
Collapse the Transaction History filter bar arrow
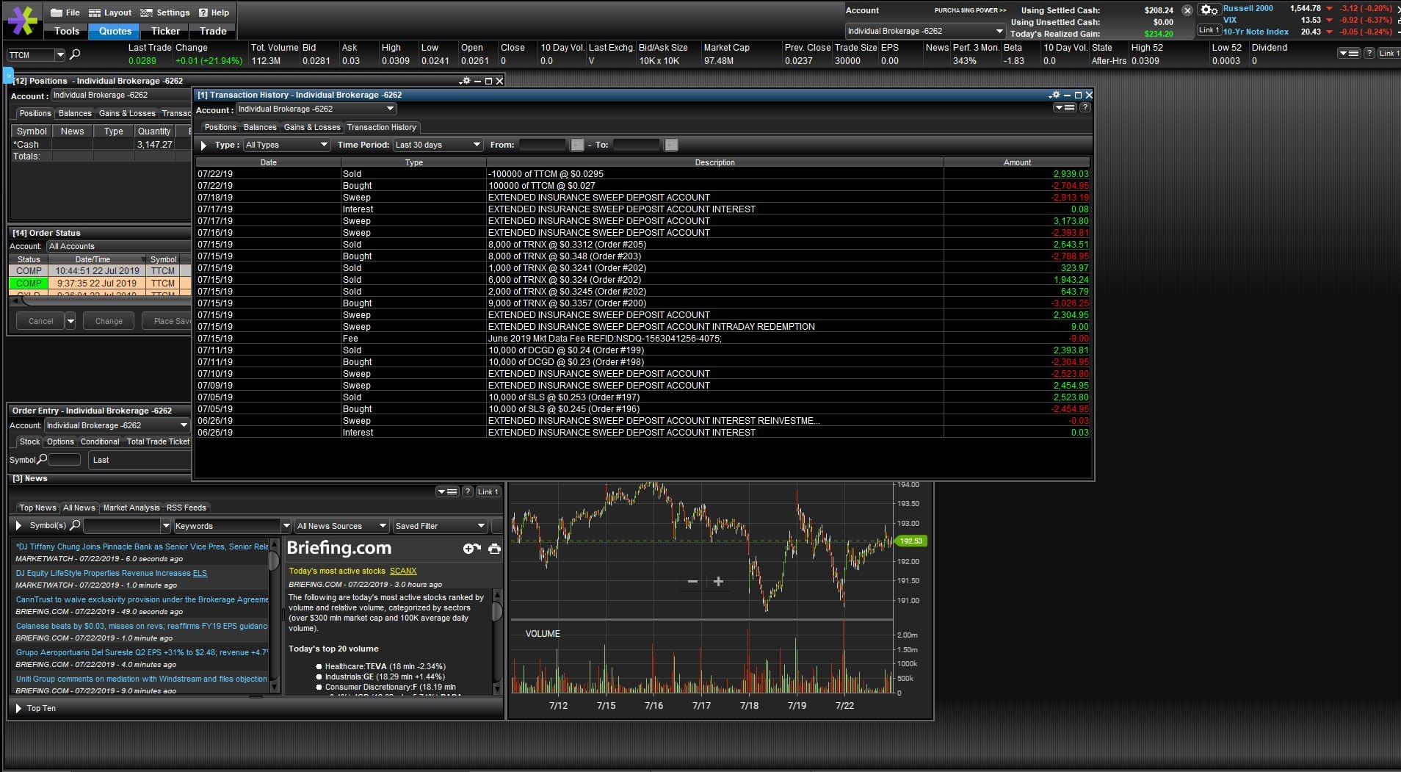tap(204, 145)
